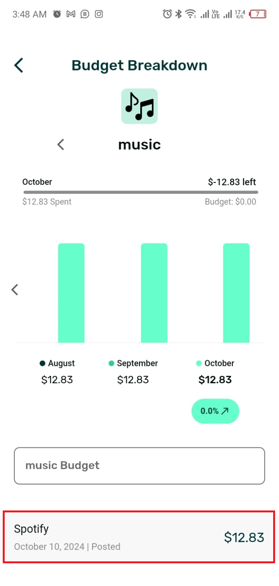Tap the September legend label
This screenshot has width=279, height=586.
137,363
